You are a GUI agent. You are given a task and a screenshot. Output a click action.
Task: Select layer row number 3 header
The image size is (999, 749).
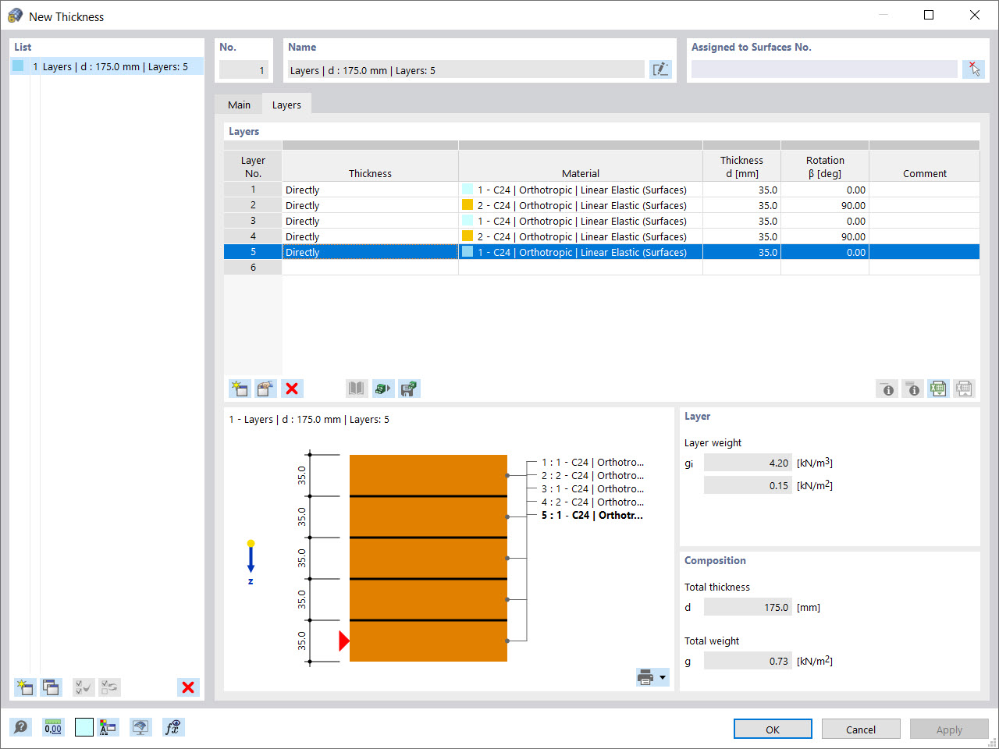[x=253, y=221]
